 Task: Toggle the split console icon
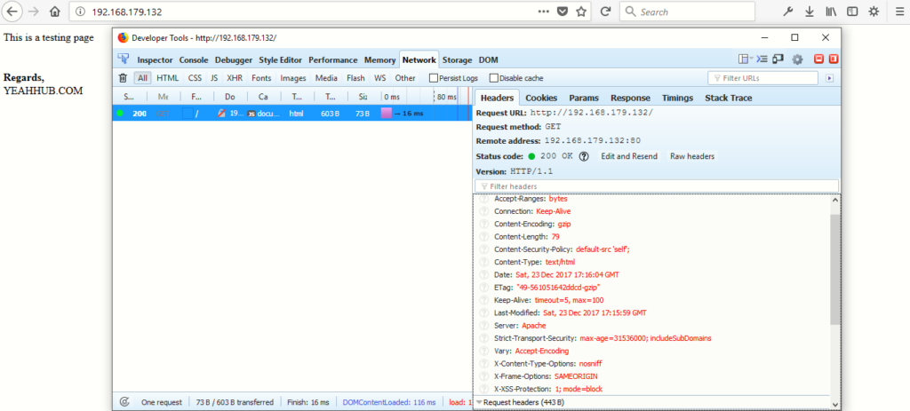point(762,59)
